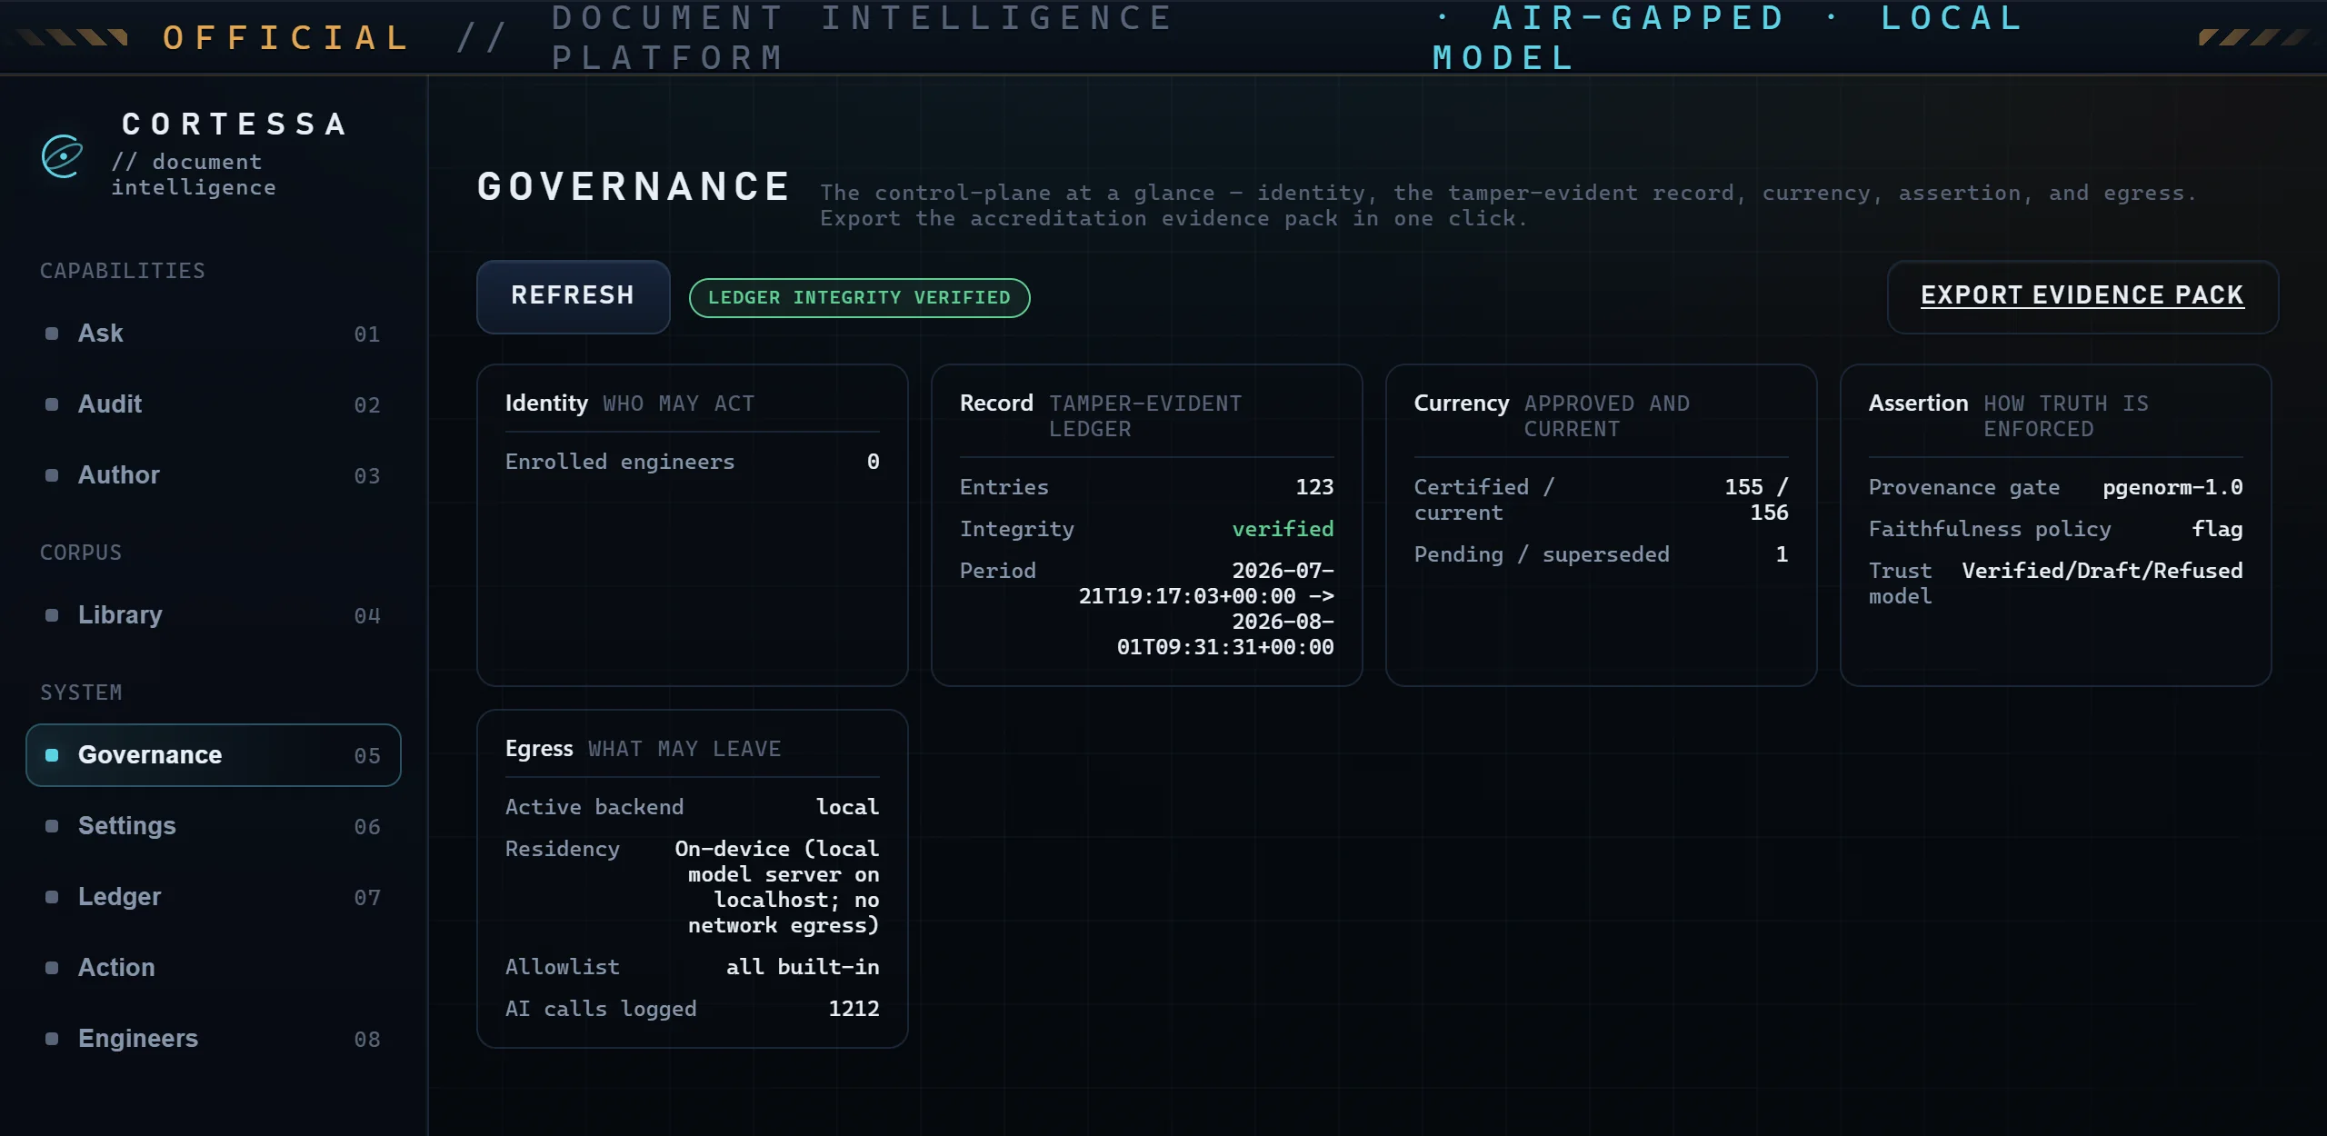
Task: Click the Enrolled engineers value 0
Action: pyautogui.click(x=873, y=462)
